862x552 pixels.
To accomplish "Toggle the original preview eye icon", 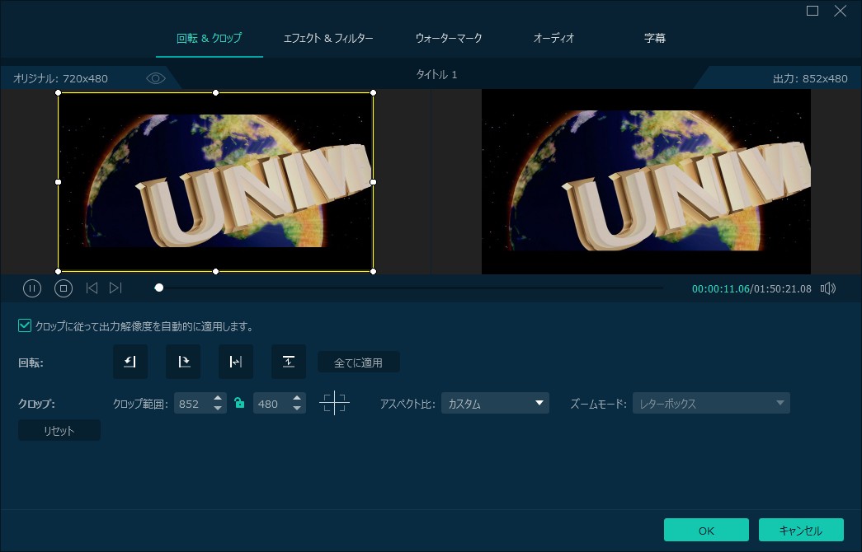I will pyautogui.click(x=156, y=78).
